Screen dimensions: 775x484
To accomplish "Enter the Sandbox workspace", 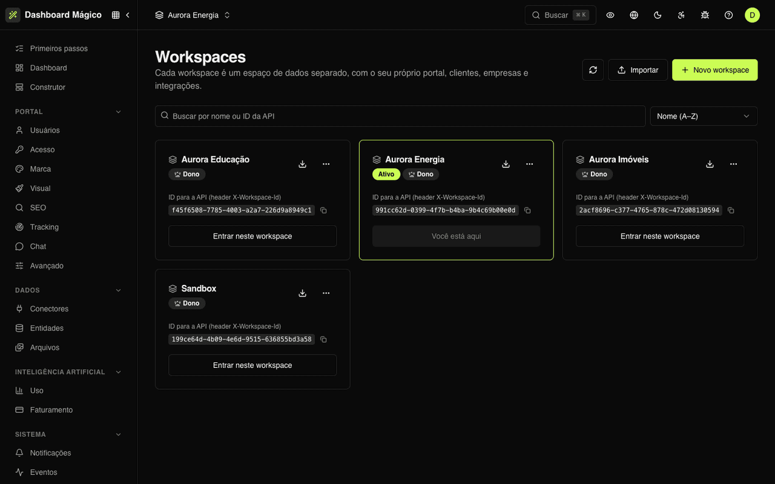I will 252,365.
